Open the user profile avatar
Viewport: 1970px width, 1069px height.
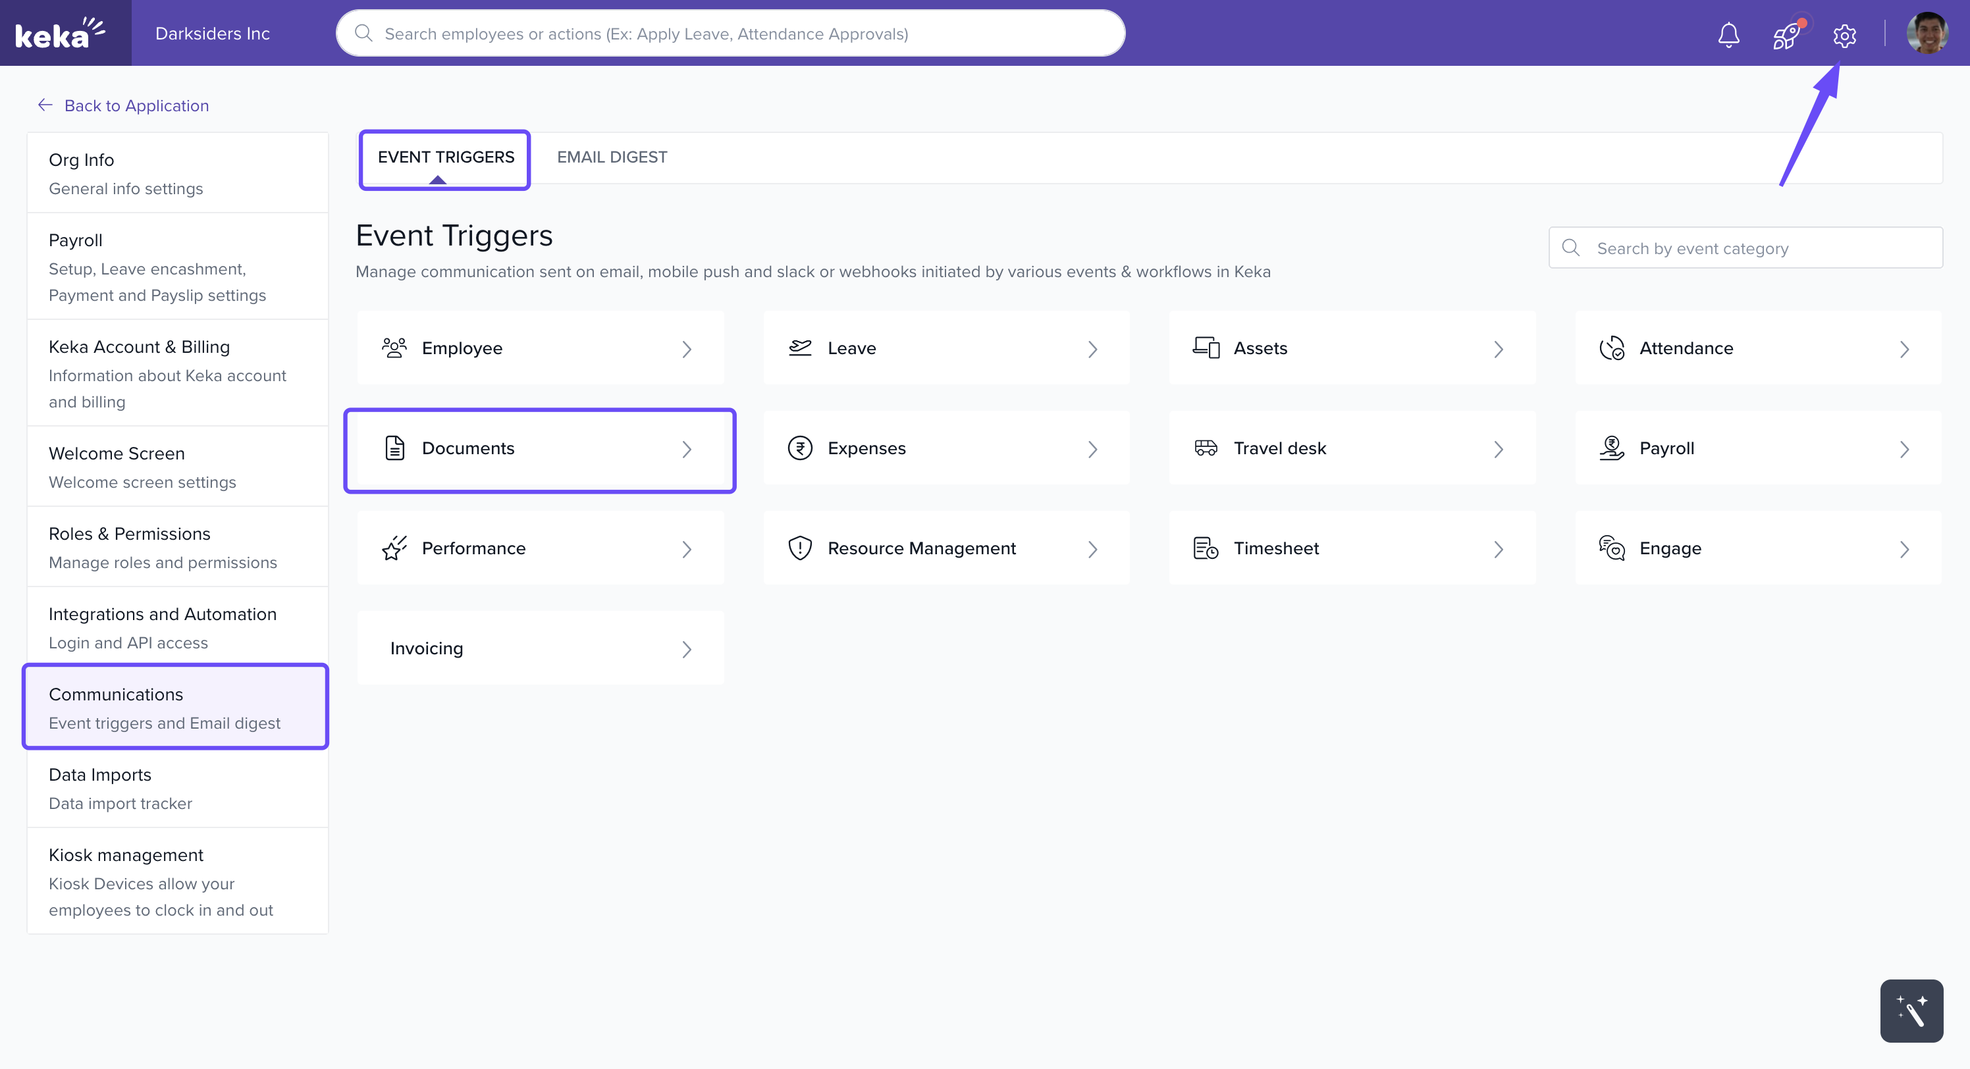[1927, 34]
